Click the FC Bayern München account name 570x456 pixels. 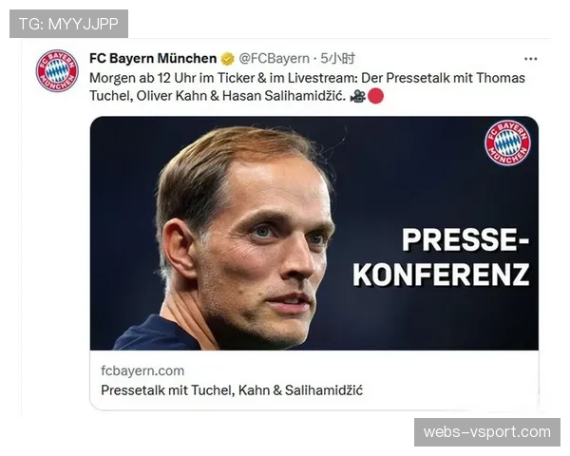coord(153,59)
